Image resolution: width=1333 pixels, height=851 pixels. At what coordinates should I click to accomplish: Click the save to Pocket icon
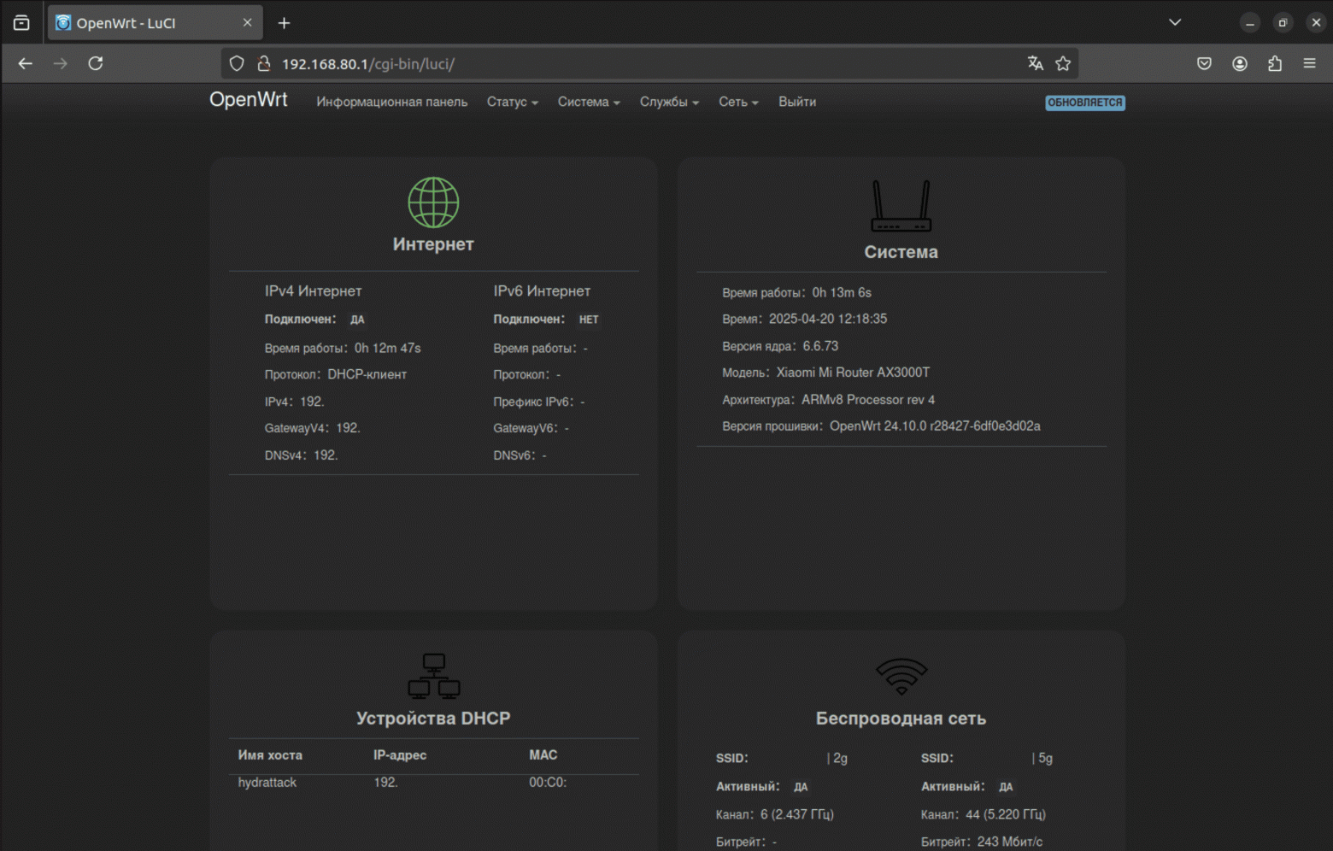tap(1204, 63)
